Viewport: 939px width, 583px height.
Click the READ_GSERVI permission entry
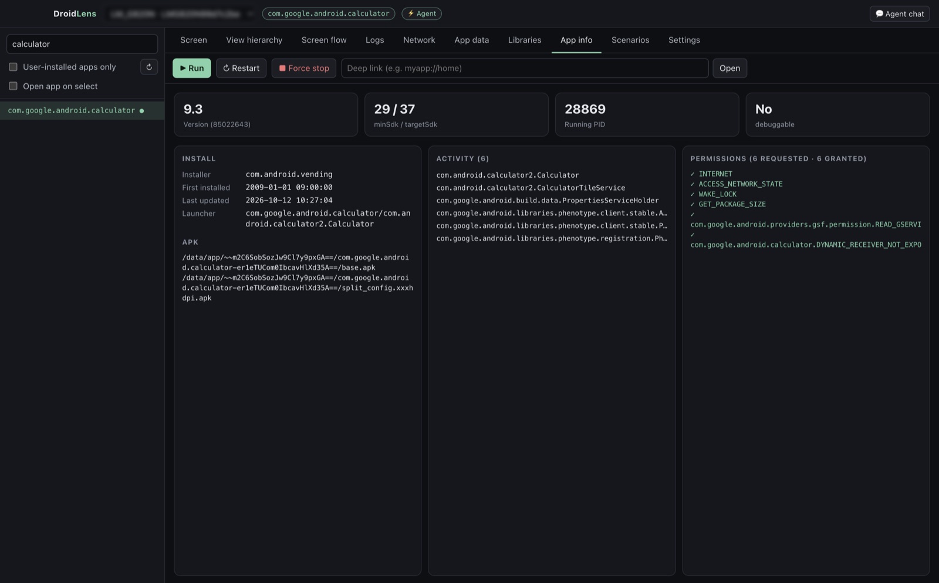pyautogui.click(x=806, y=224)
